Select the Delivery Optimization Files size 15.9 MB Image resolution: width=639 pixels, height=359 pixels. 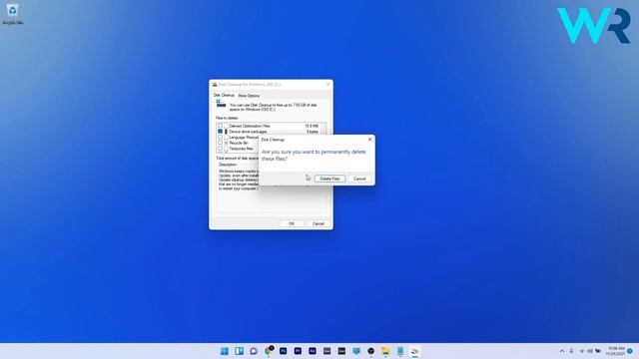(312, 126)
